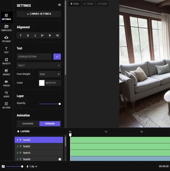Viewport: 170px width, 171px height.
Task: Select Backward animation direction
Action: click(28, 124)
